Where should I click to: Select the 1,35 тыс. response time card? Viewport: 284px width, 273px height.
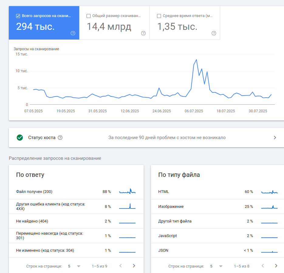(185, 23)
